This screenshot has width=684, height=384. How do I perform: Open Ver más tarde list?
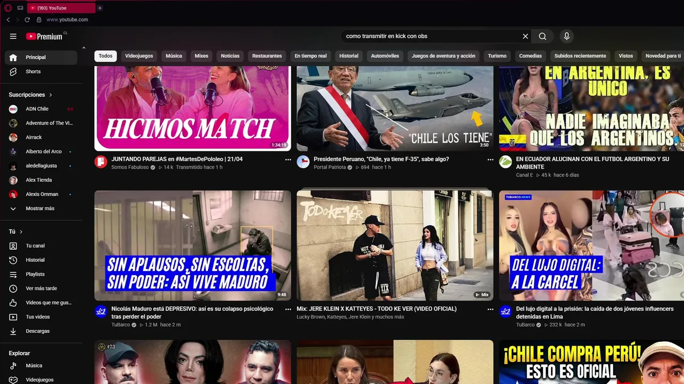[41, 289]
